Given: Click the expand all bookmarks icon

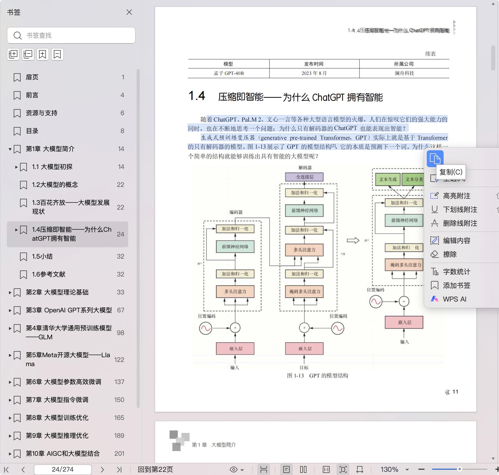Looking at the screenshot, I should pyautogui.click(x=13, y=54).
